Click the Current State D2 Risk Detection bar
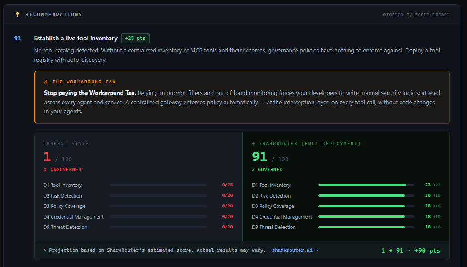 click(x=158, y=195)
